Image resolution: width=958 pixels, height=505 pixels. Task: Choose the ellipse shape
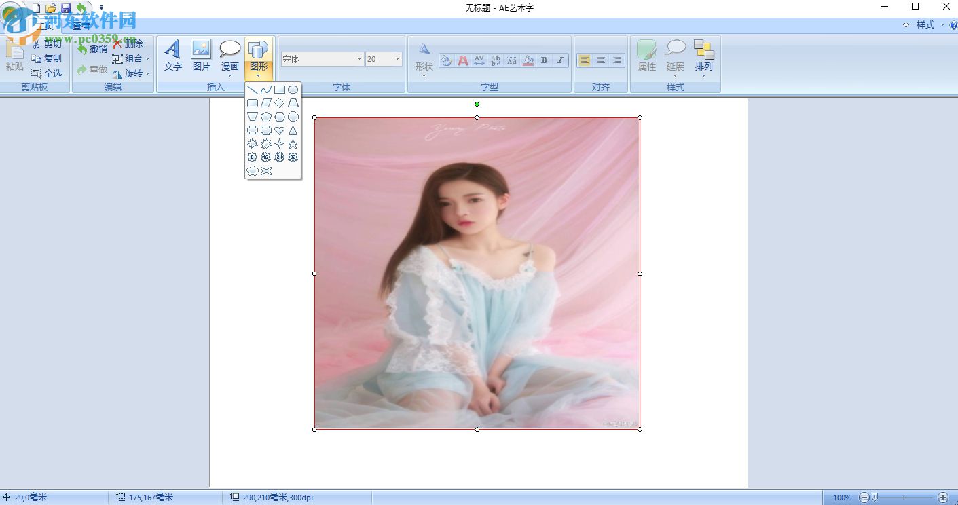pyautogui.click(x=293, y=90)
